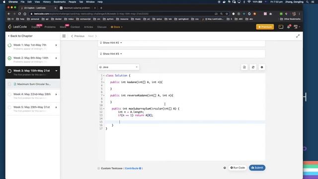Screen dimensions: 318x179
Task: Open the Contest nav item
Action: [75, 27]
